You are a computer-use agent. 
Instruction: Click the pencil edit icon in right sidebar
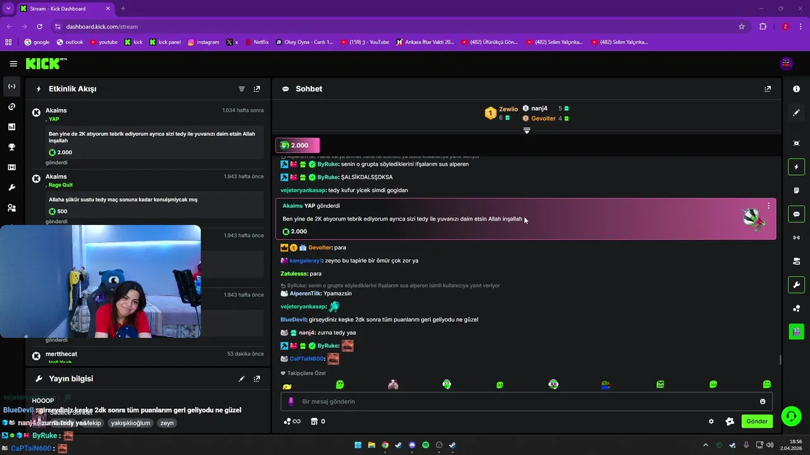[797, 112]
